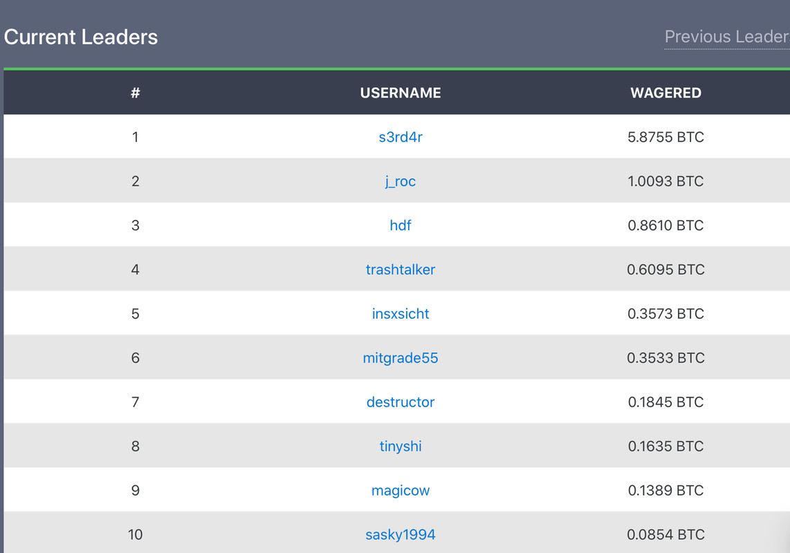Click the 0.1845 BTC wagered value
This screenshot has width=790, height=553.
pos(665,402)
